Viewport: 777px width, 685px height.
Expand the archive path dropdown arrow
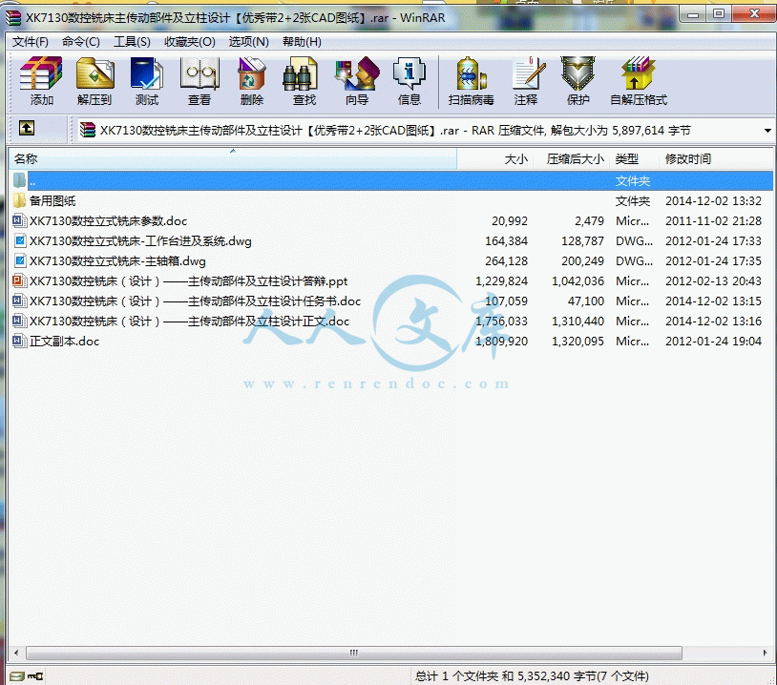767,131
